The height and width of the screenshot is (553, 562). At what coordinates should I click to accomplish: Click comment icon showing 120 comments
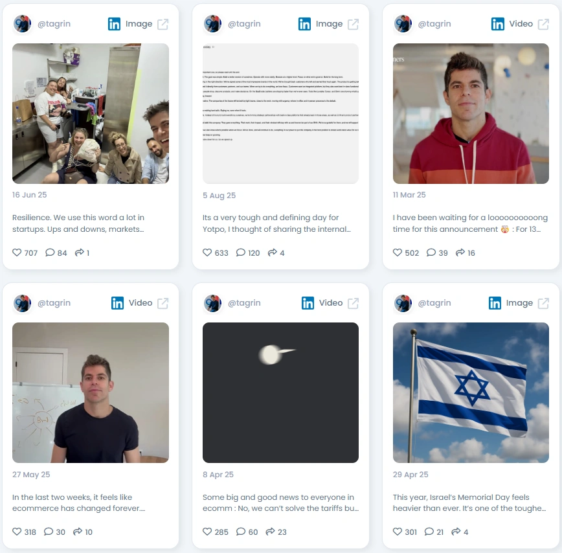coord(241,253)
